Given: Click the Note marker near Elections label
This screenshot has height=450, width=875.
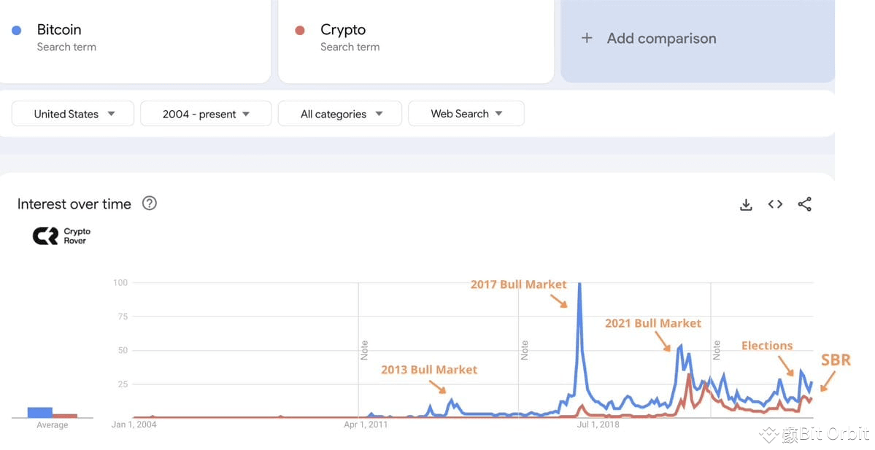Looking at the screenshot, I should coord(717,349).
